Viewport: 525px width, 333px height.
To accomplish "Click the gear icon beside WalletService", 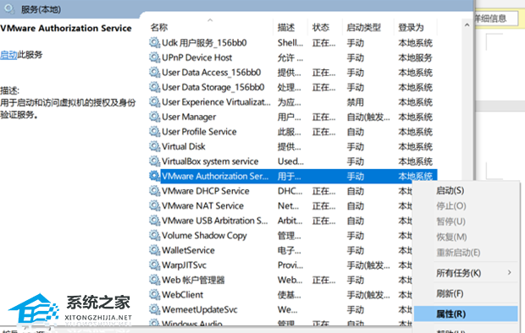I will pos(154,250).
